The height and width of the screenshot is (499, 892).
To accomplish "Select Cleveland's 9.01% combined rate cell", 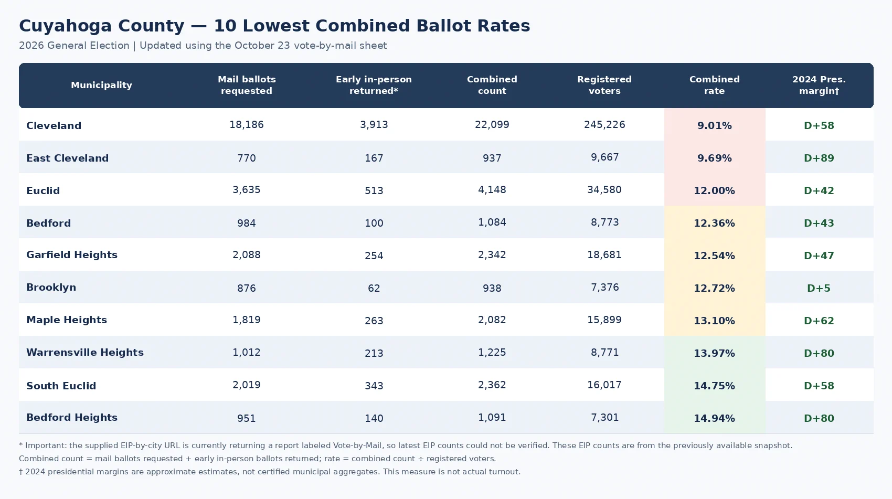I will click(x=715, y=125).
